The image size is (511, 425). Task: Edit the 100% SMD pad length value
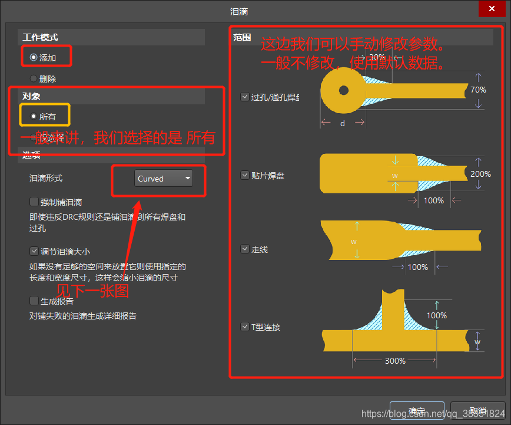point(434,200)
